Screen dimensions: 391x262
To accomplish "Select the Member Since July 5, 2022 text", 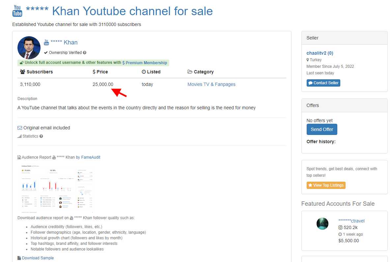I will tap(330, 66).
